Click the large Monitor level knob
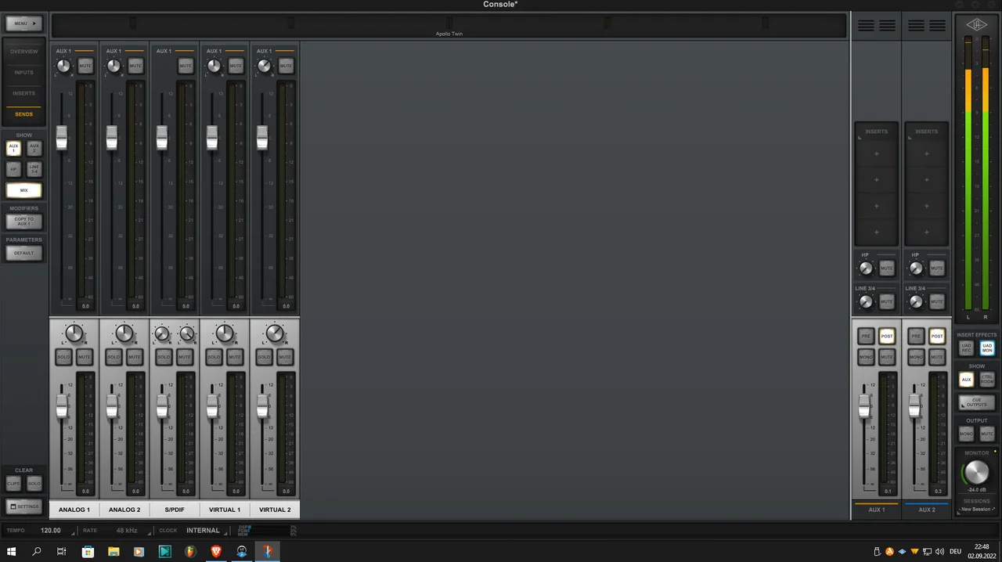Viewport: 1002px width, 562px height. [976, 472]
